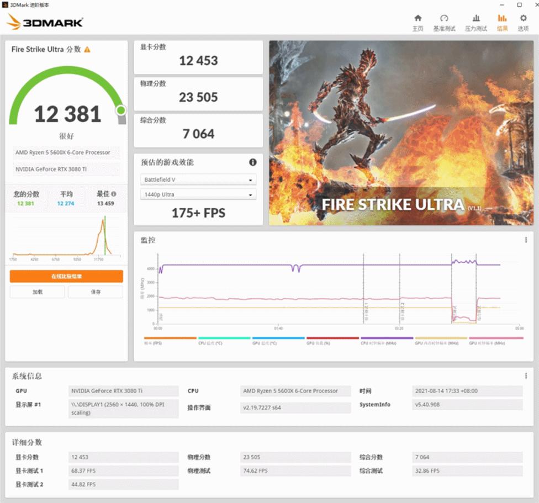This screenshot has width=539, height=503.
Task: Open the Results (结果) tab
Action: click(x=502, y=23)
